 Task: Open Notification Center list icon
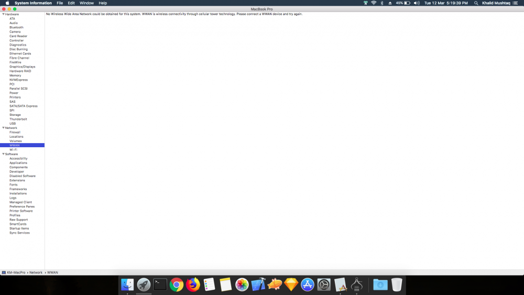click(515, 3)
